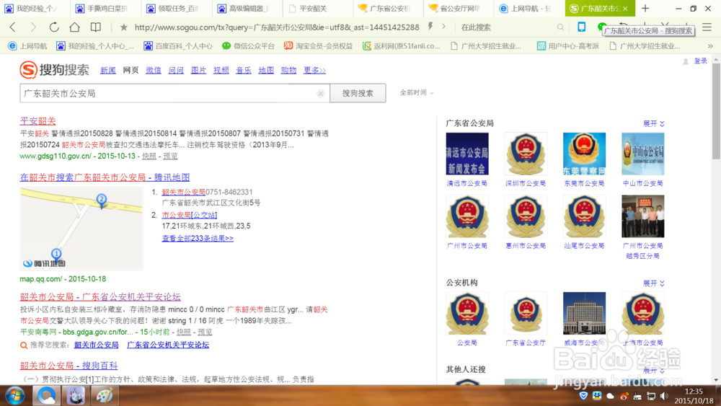
Task: Click the network tray icon
Action: [651, 396]
